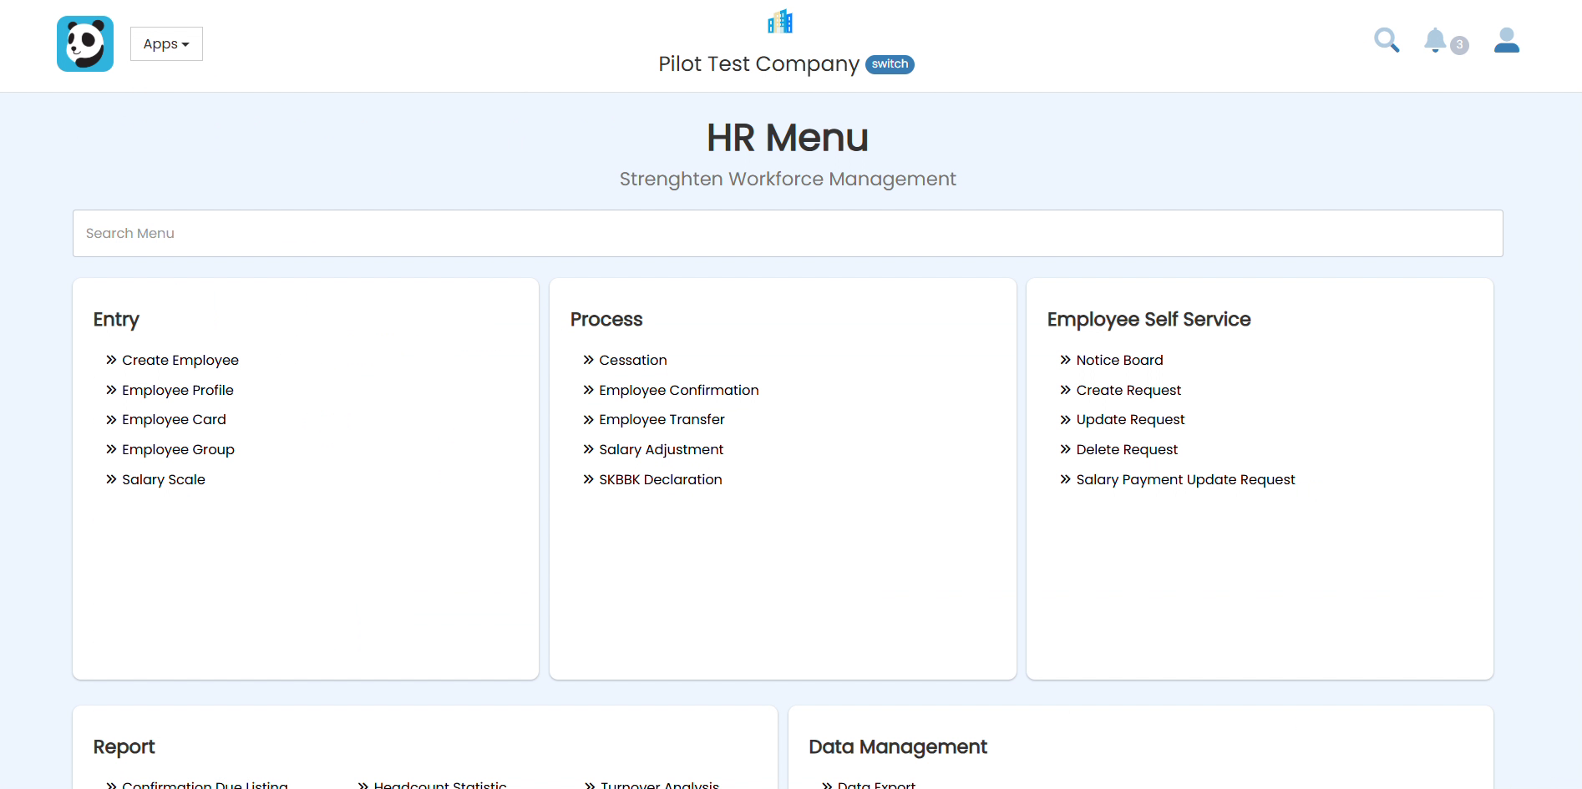This screenshot has height=789, width=1582.
Task: Open the user profile icon
Action: point(1507,40)
